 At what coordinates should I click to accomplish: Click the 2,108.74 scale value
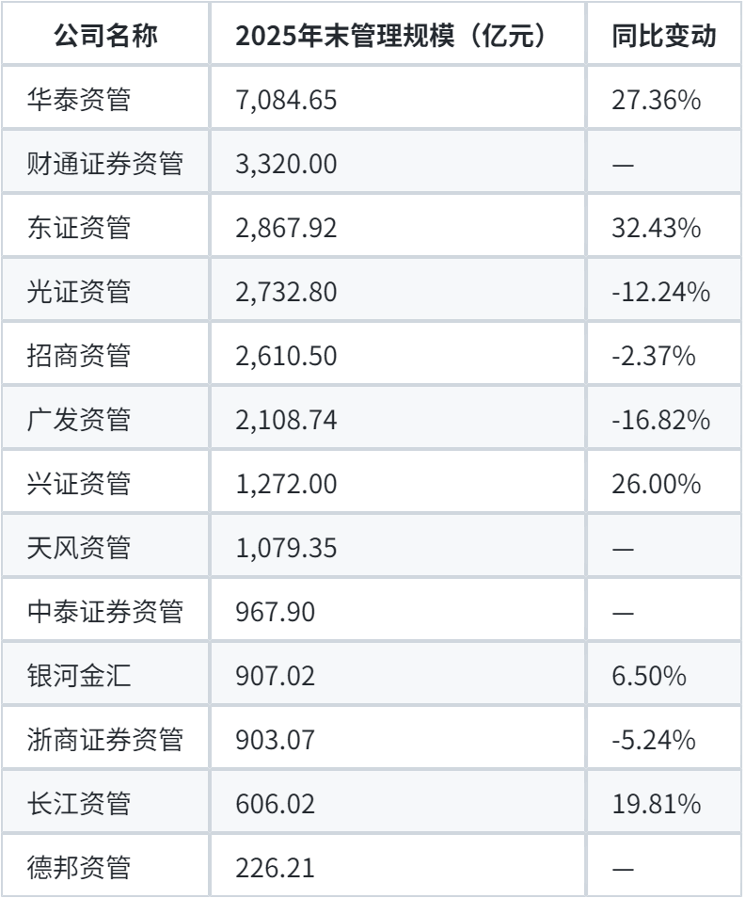point(286,420)
